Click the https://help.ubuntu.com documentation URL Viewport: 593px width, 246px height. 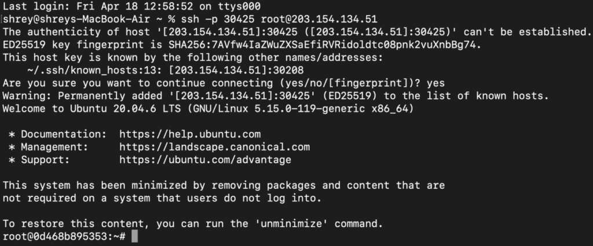click(x=190, y=135)
